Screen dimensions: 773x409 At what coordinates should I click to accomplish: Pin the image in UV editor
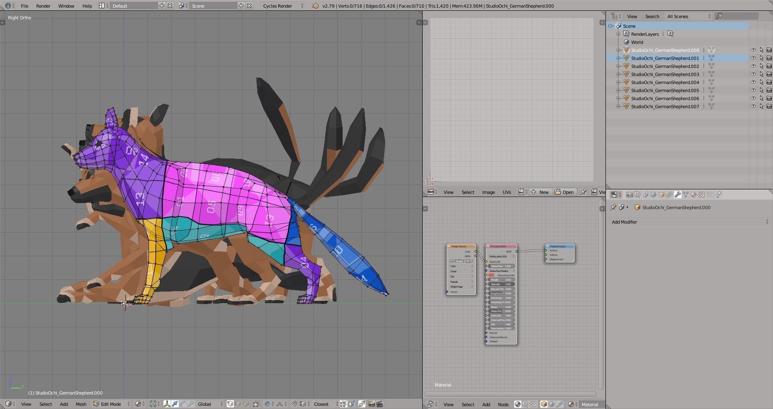coord(583,192)
